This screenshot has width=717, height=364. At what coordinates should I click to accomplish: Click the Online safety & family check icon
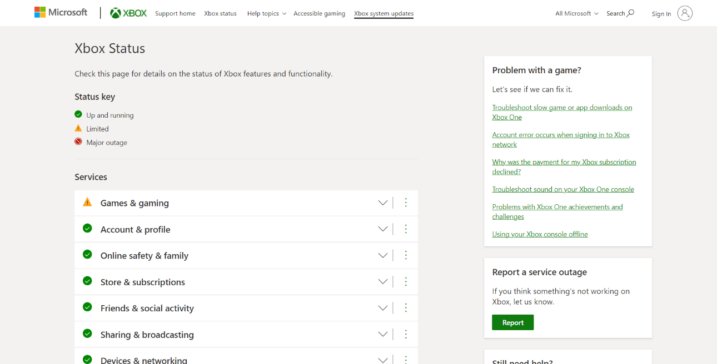click(87, 254)
